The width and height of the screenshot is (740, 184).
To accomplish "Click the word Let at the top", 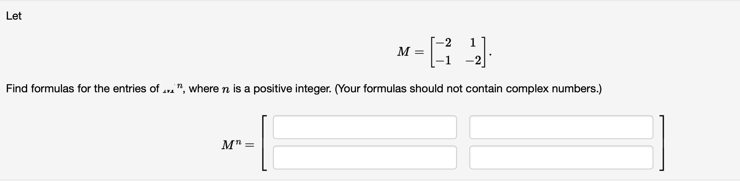I will (14, 16).
